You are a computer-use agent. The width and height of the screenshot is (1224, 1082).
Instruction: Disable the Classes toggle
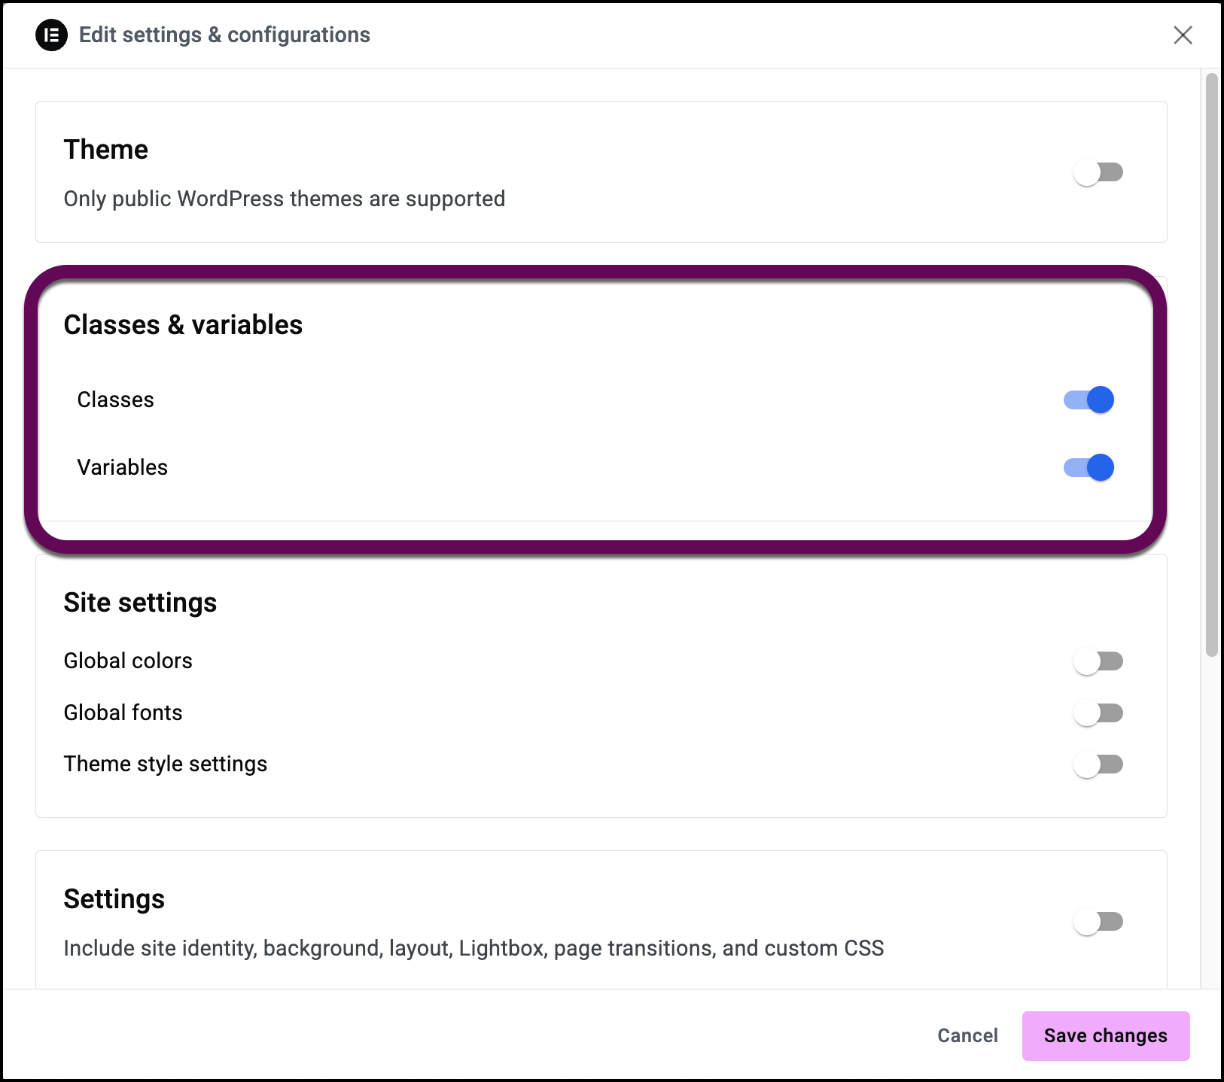click(x=1089, y=400)
